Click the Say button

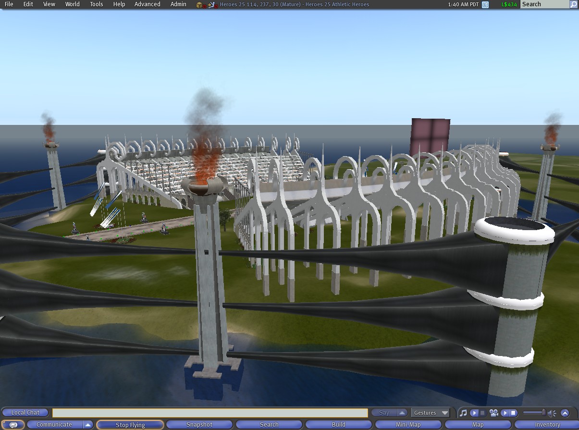tap(384, 413)
